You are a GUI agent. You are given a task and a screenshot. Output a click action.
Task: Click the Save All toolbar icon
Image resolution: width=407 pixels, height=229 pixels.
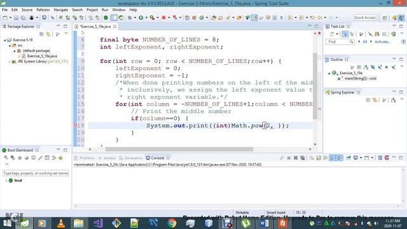click(x=23, y=18)
